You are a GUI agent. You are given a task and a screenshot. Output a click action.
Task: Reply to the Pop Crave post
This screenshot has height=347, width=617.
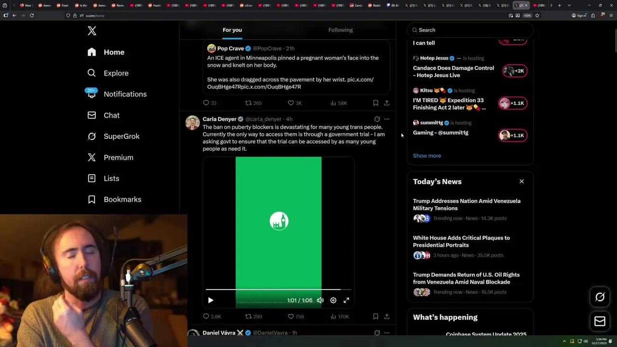pos(210,103)
